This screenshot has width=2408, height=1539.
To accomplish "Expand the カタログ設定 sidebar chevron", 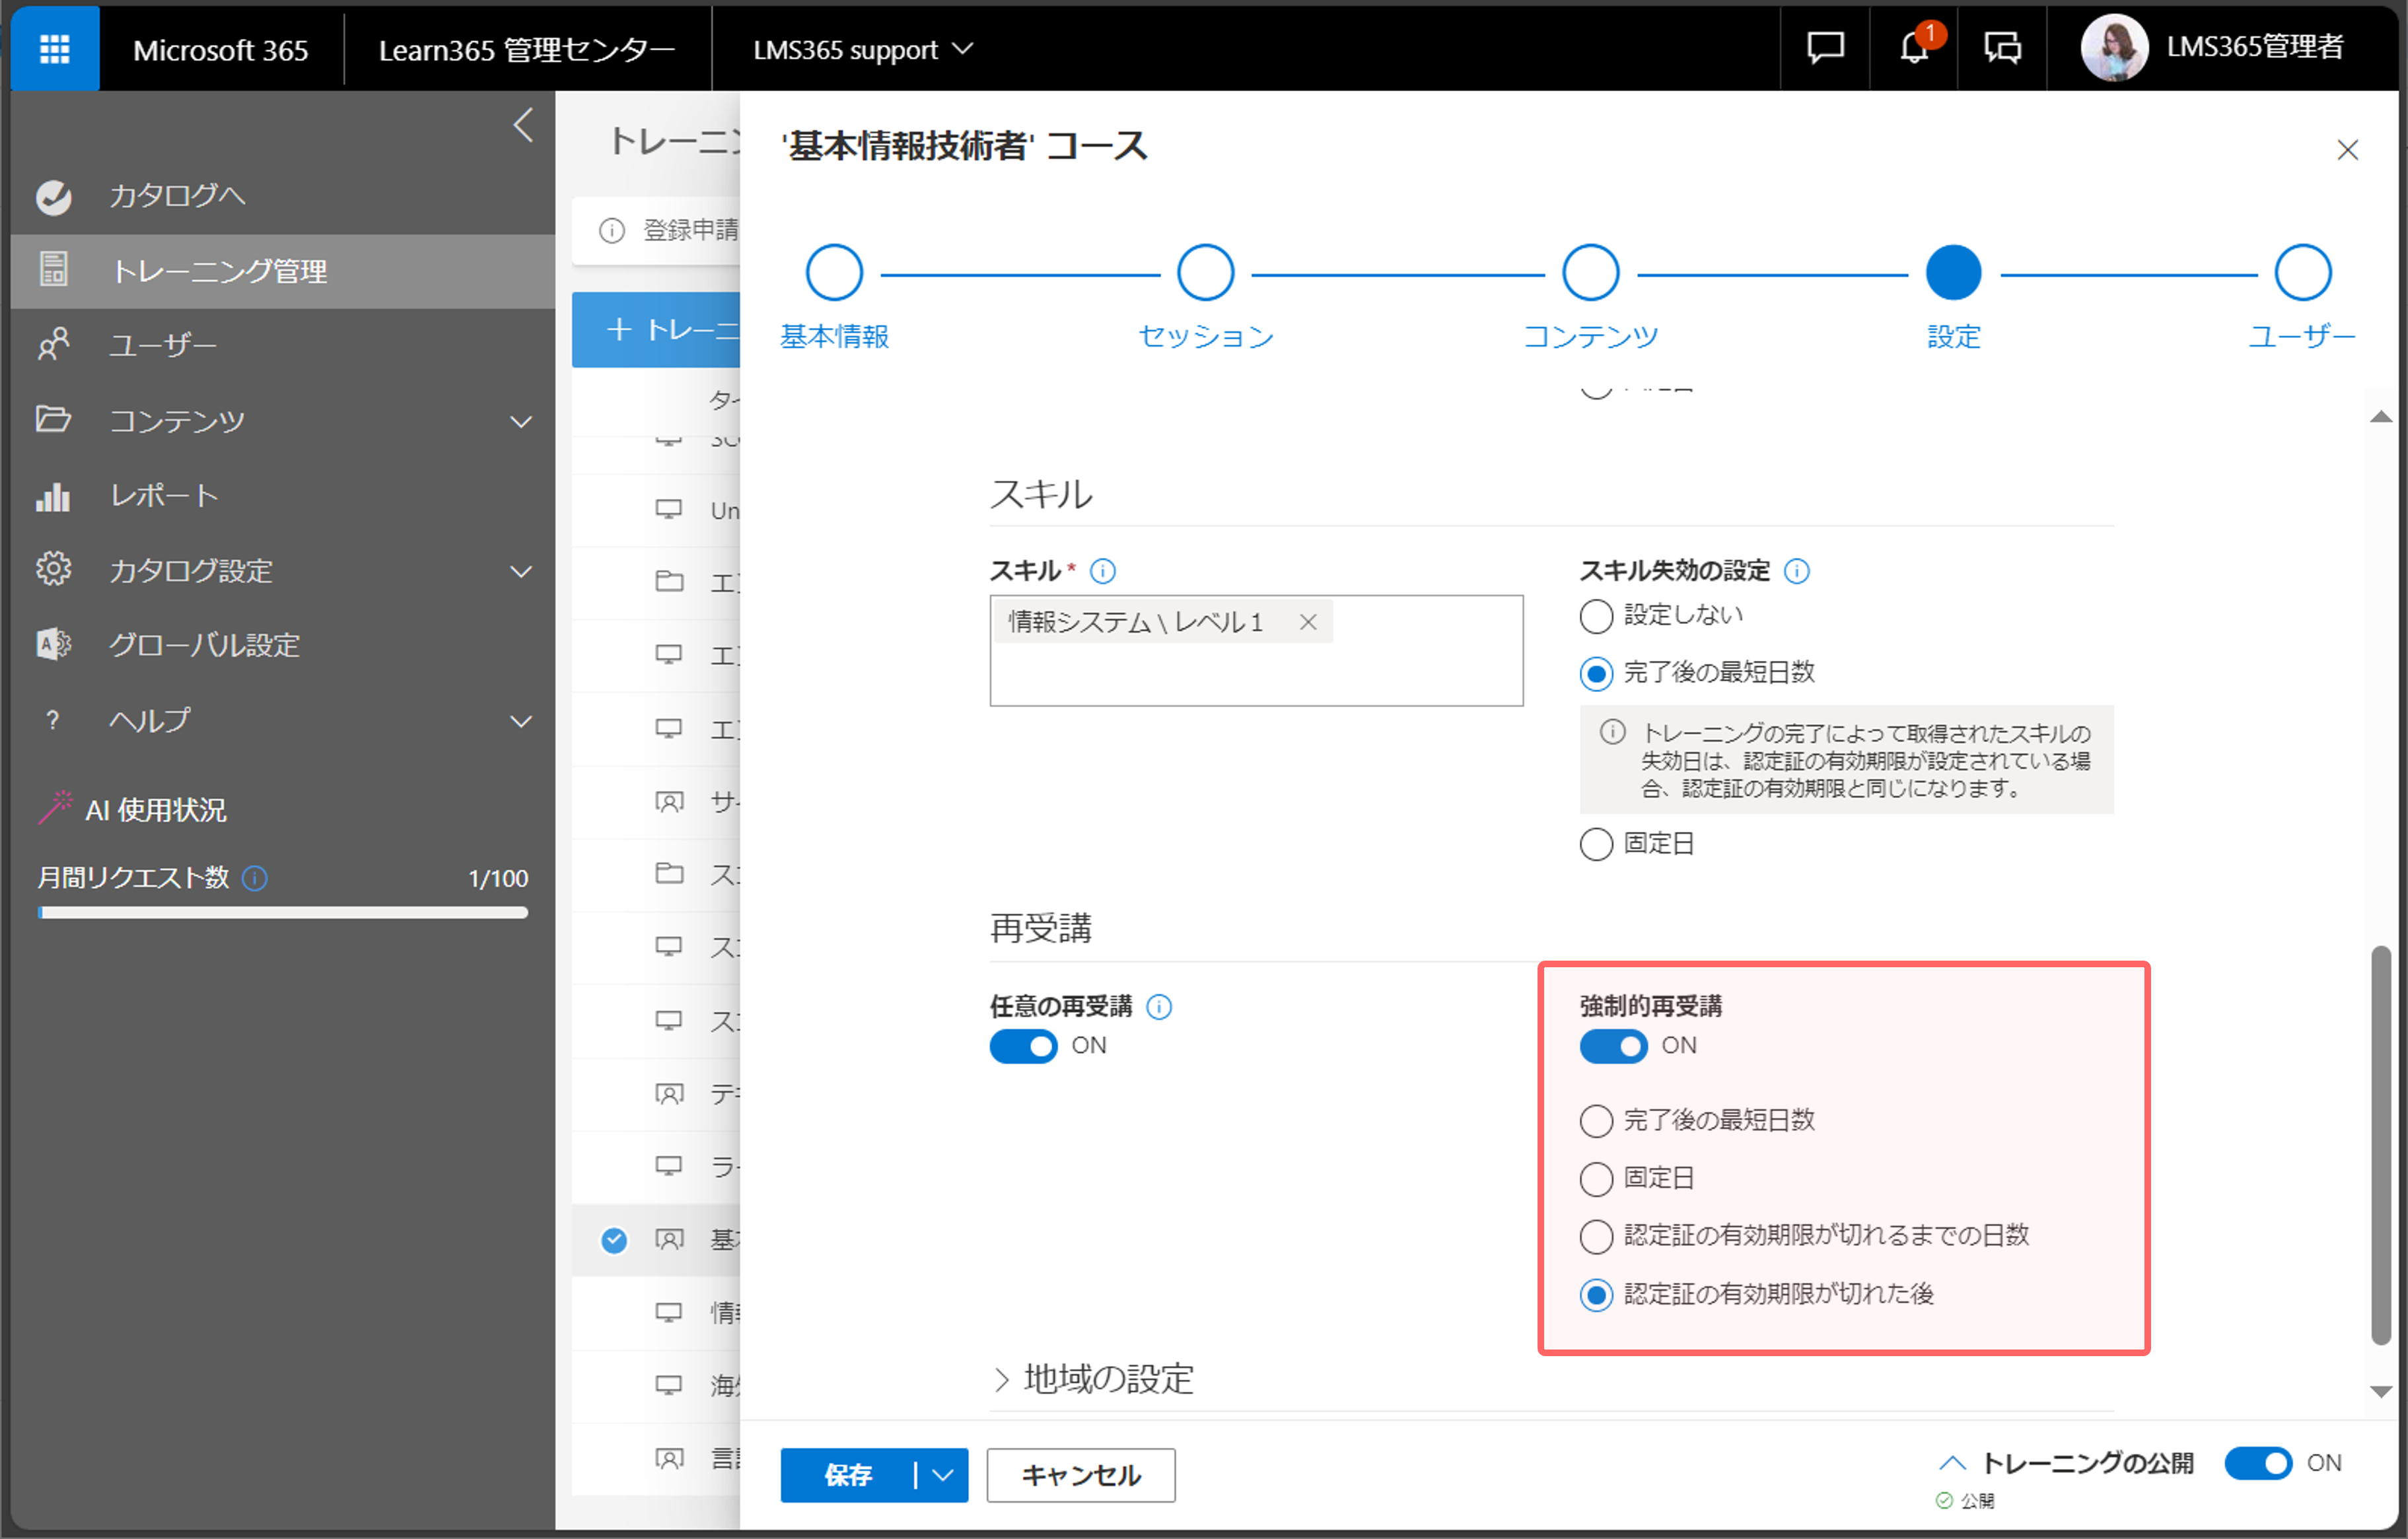I will point(521,572).
